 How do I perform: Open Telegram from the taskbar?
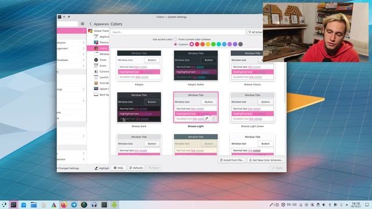click(x=74, y=205)
